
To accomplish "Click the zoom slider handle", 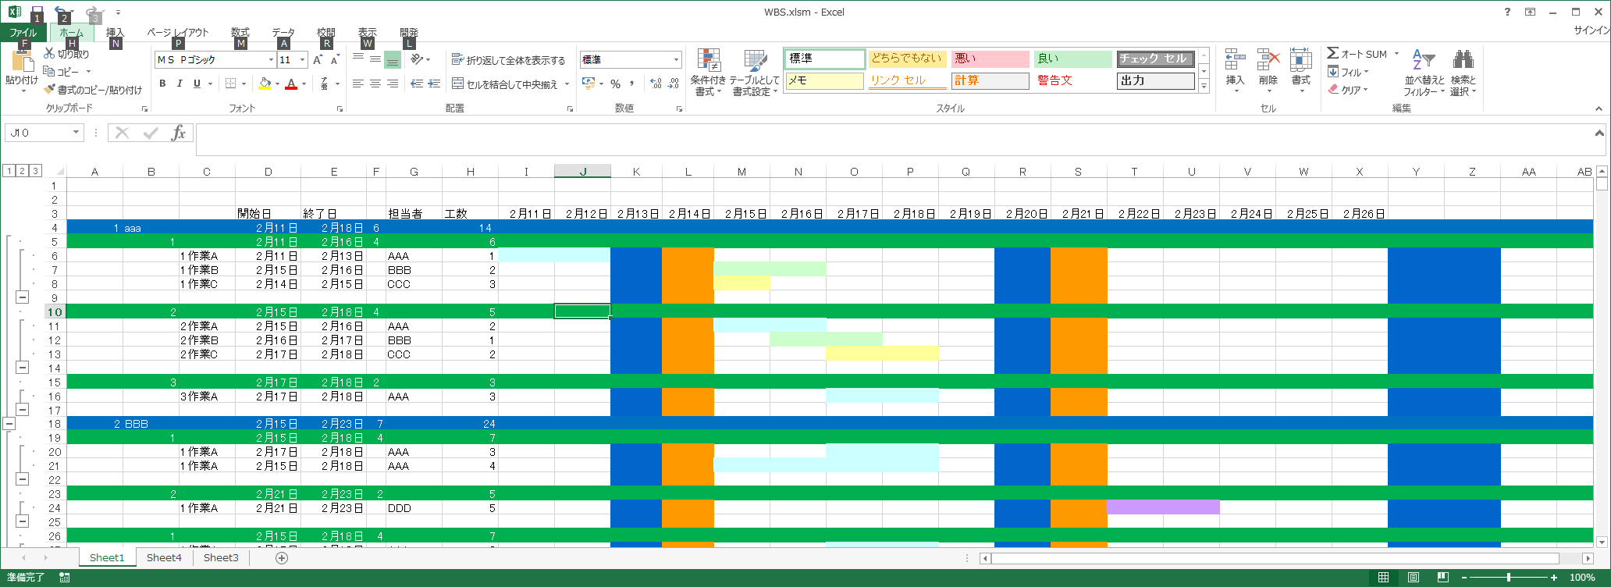I will pyautogui.click(x=1509, y=578).
